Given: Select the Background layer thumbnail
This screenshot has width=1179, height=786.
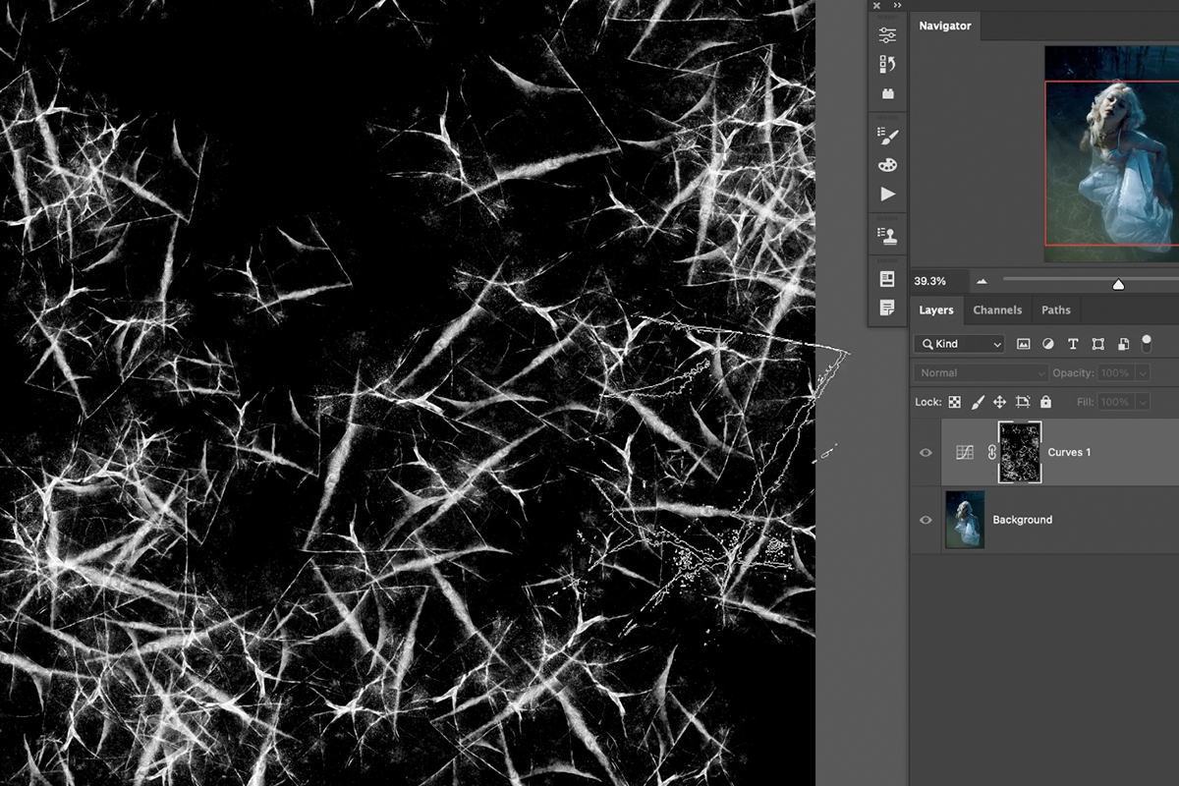Looking at the screenshot, I should (x=965, y=520).
